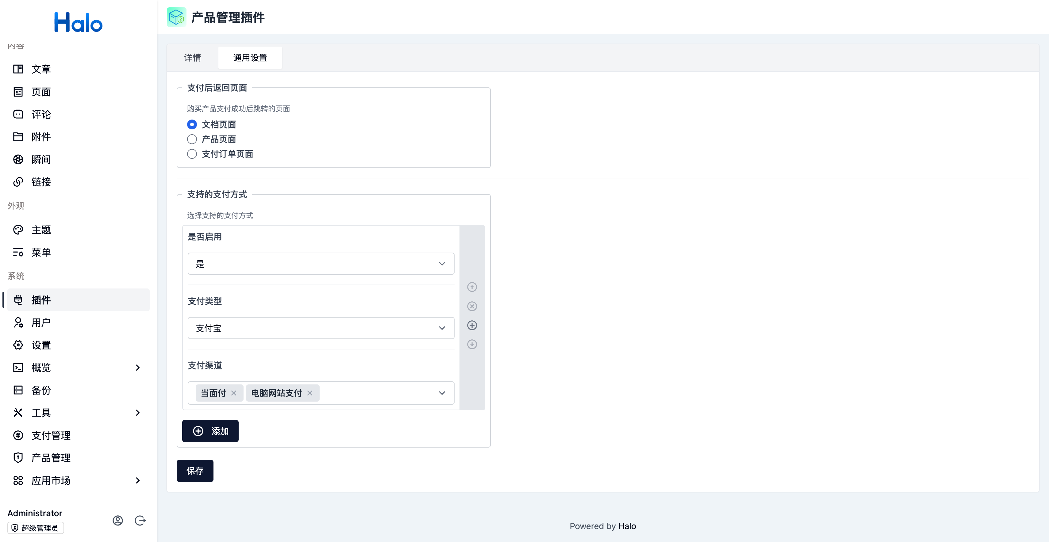Click the move-up arrow icon for payment item
1049x542 pixels.
click(471, 287)
